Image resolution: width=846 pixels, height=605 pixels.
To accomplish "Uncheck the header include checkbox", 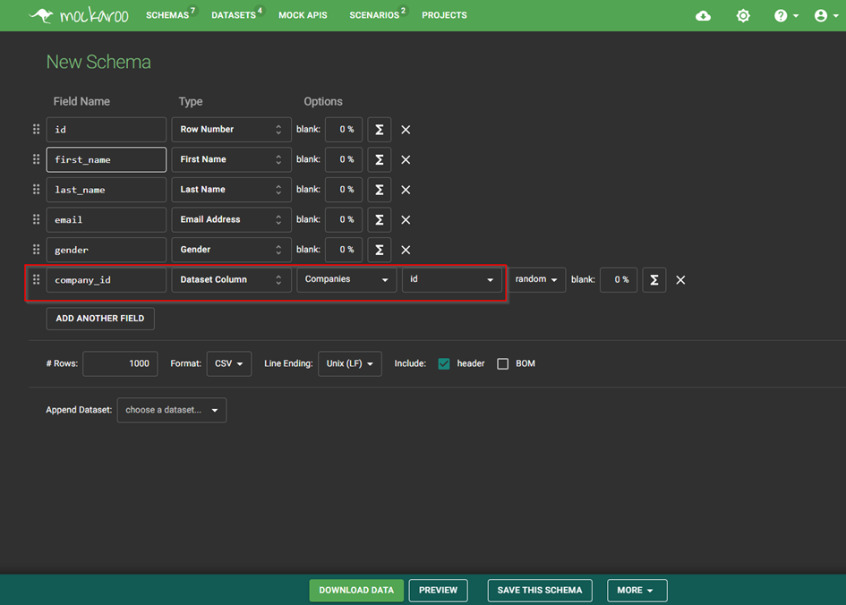I will (444, 363).
